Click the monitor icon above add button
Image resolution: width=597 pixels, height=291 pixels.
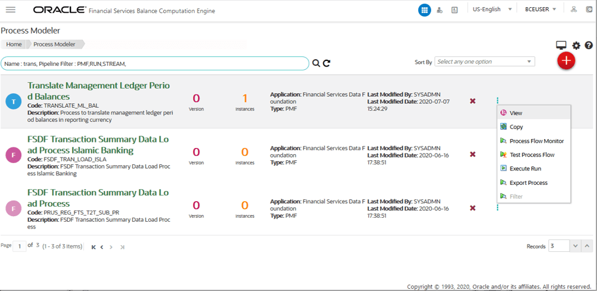point(561,46)
